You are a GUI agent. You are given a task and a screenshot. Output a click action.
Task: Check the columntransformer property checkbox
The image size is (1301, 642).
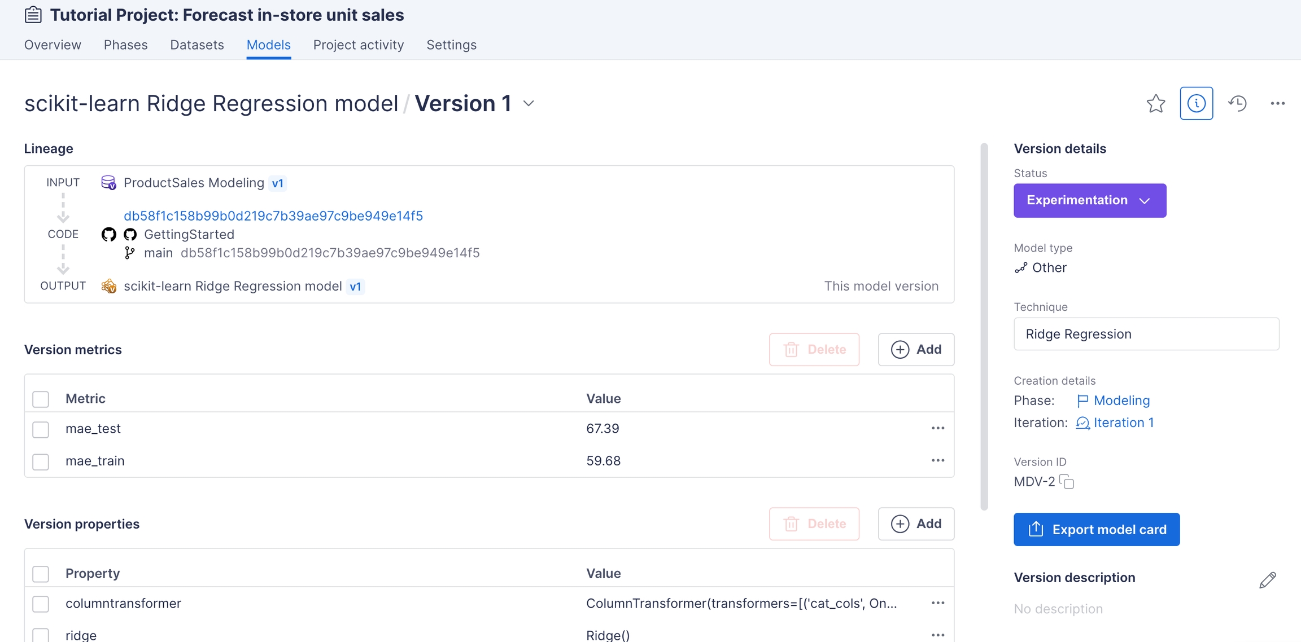(41, 604)
